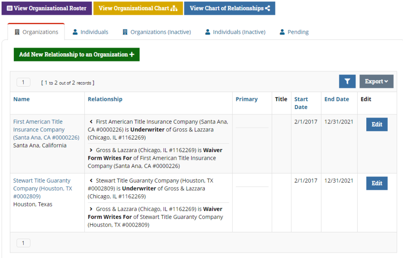Viewport: 403px width, 258px height.
Task: Click 'Santa Ana, California' text
Action: click(40, 145)
